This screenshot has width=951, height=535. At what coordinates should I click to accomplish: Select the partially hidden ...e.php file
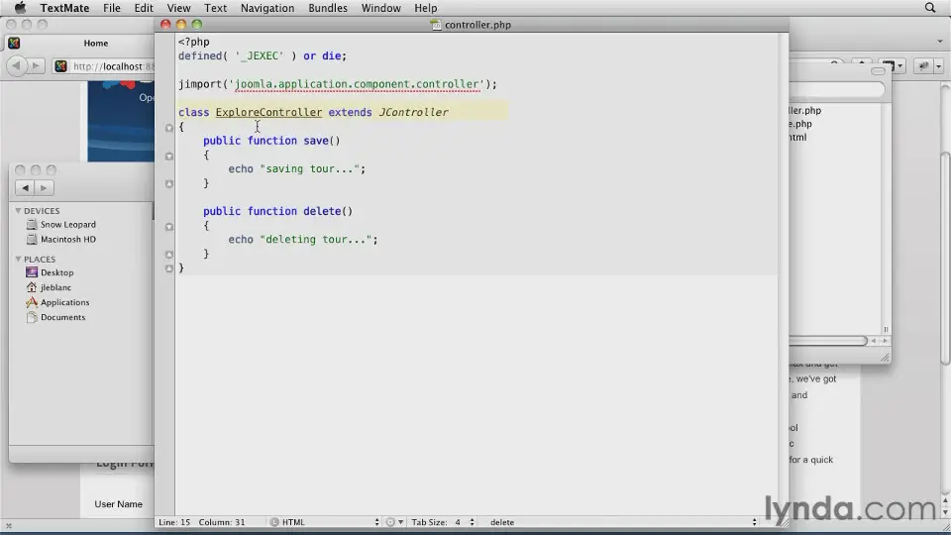800,124
